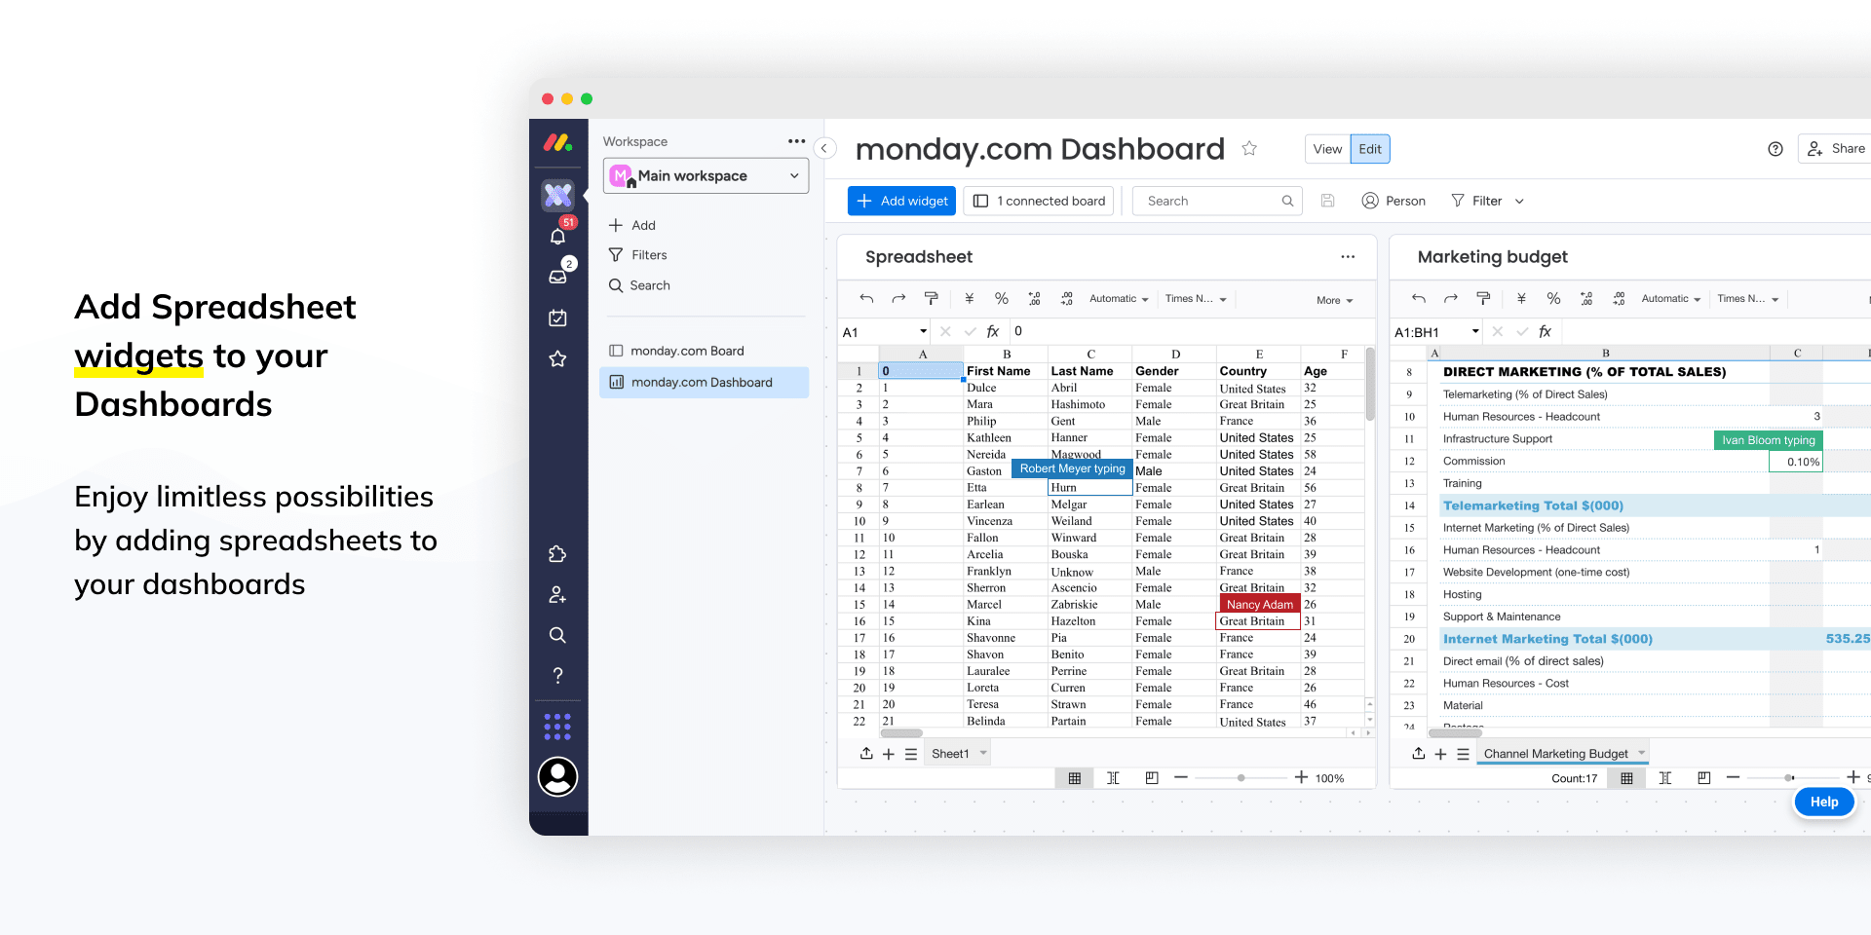Zoom in with plus in Spreadsheet widget
The image size is (1871, 935).
(1301, 777)
